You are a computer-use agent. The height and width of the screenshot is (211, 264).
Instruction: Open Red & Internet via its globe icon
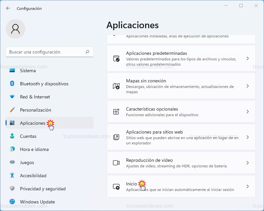point(11,97)
